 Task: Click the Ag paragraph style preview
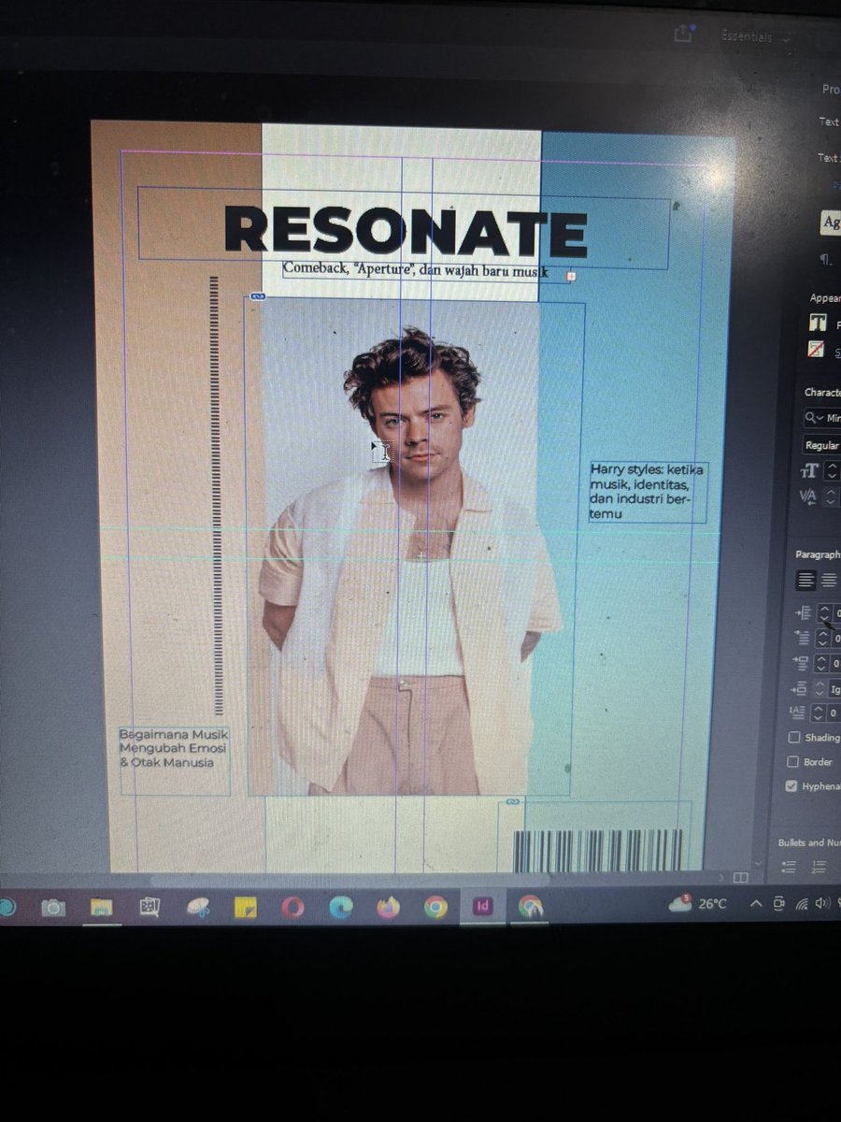tap(830, 223)
